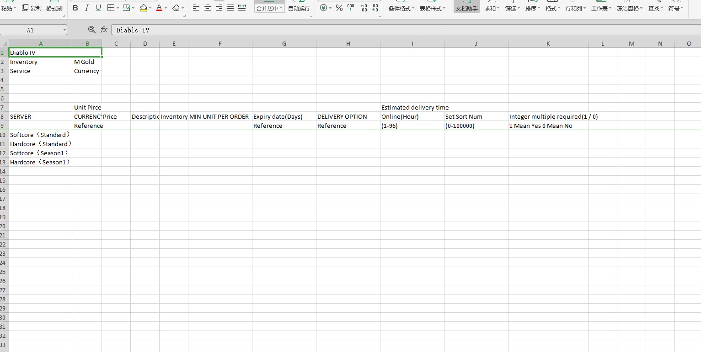701x352 pixels.
Task: Click the percent style icon
Action: pos(339,8)
